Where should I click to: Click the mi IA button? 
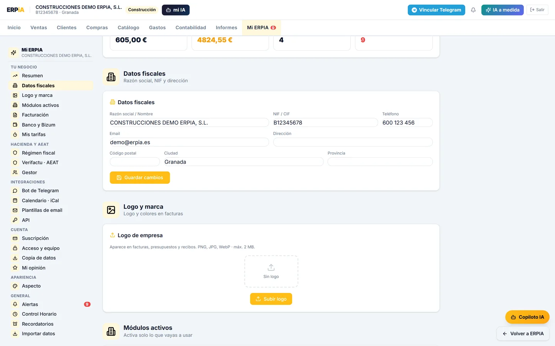(176, 10)
